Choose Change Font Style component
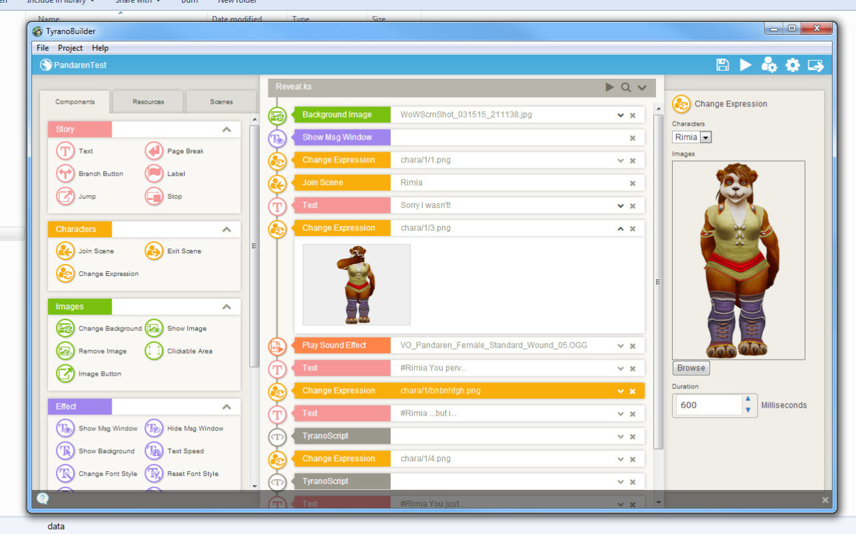 pos(97,475)
